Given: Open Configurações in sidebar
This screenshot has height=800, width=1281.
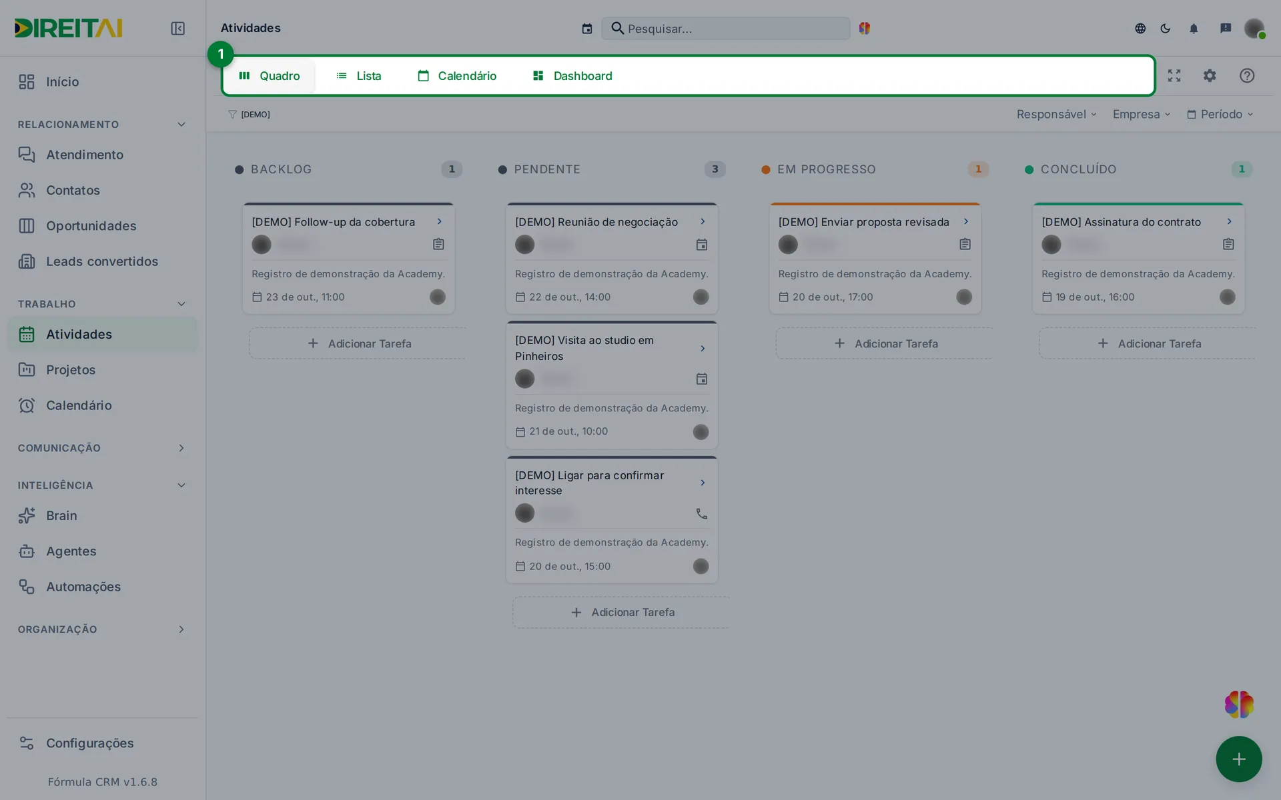Looking at the screenshot, I should pyautogui.click(x=102, y=743).
